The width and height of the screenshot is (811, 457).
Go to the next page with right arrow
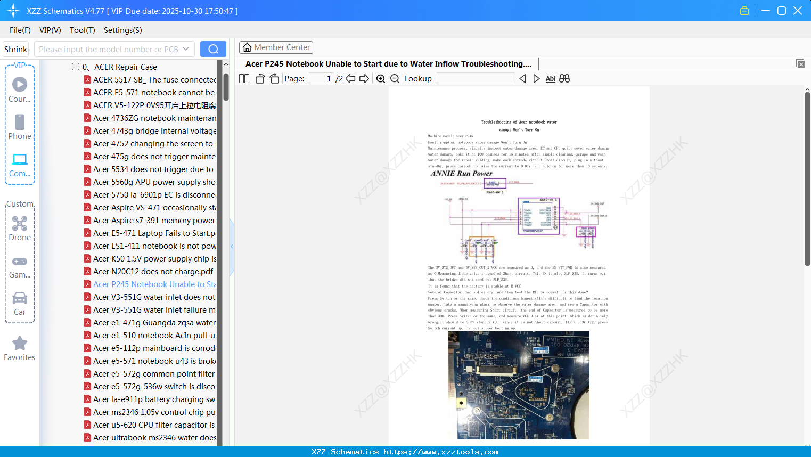[x=364, y=79]
